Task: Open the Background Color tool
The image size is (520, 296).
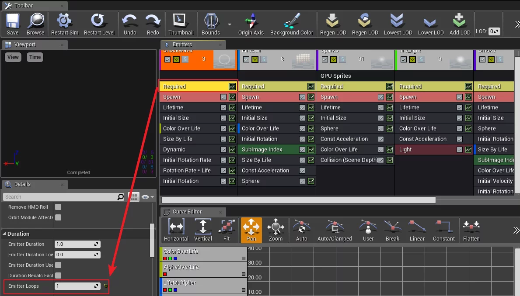Action: [x=292, y=21]
